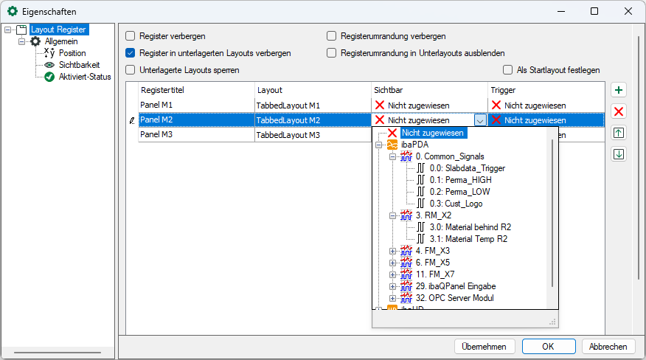646x360 pixels.
Task: Click the Allgemein gear icon in tree
Action: coord(35,42)
